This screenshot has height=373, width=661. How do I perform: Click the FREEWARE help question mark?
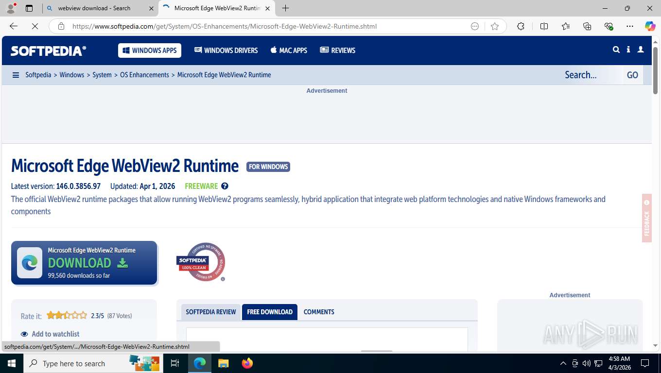click(x=225, y=186)
